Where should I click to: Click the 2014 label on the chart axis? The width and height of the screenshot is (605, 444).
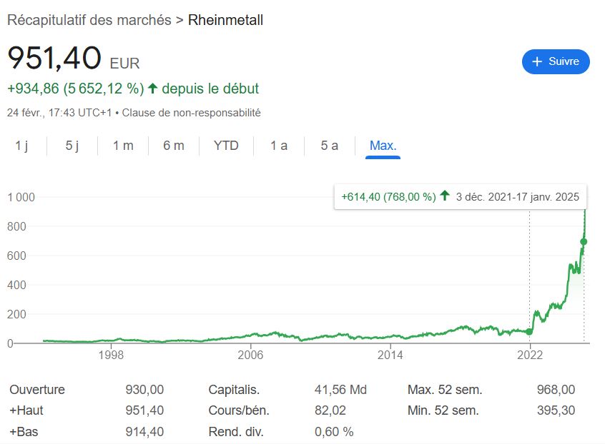(390, 355)
